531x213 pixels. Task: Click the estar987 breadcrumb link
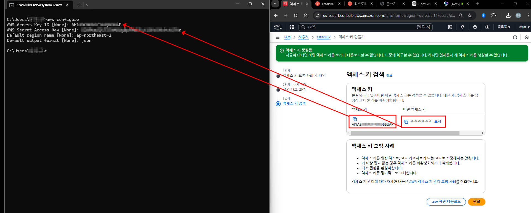[323, 37]
